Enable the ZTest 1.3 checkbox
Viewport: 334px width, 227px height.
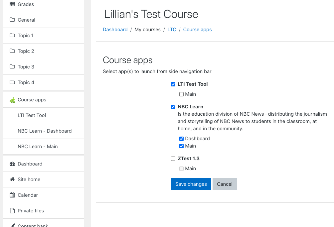[173, 159]
